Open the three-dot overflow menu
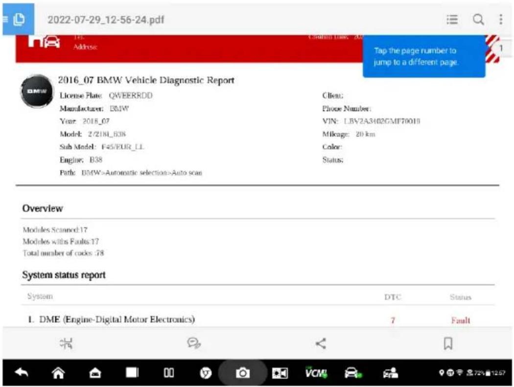This screenshot has width=514, height=387. (x=501, y=20)
